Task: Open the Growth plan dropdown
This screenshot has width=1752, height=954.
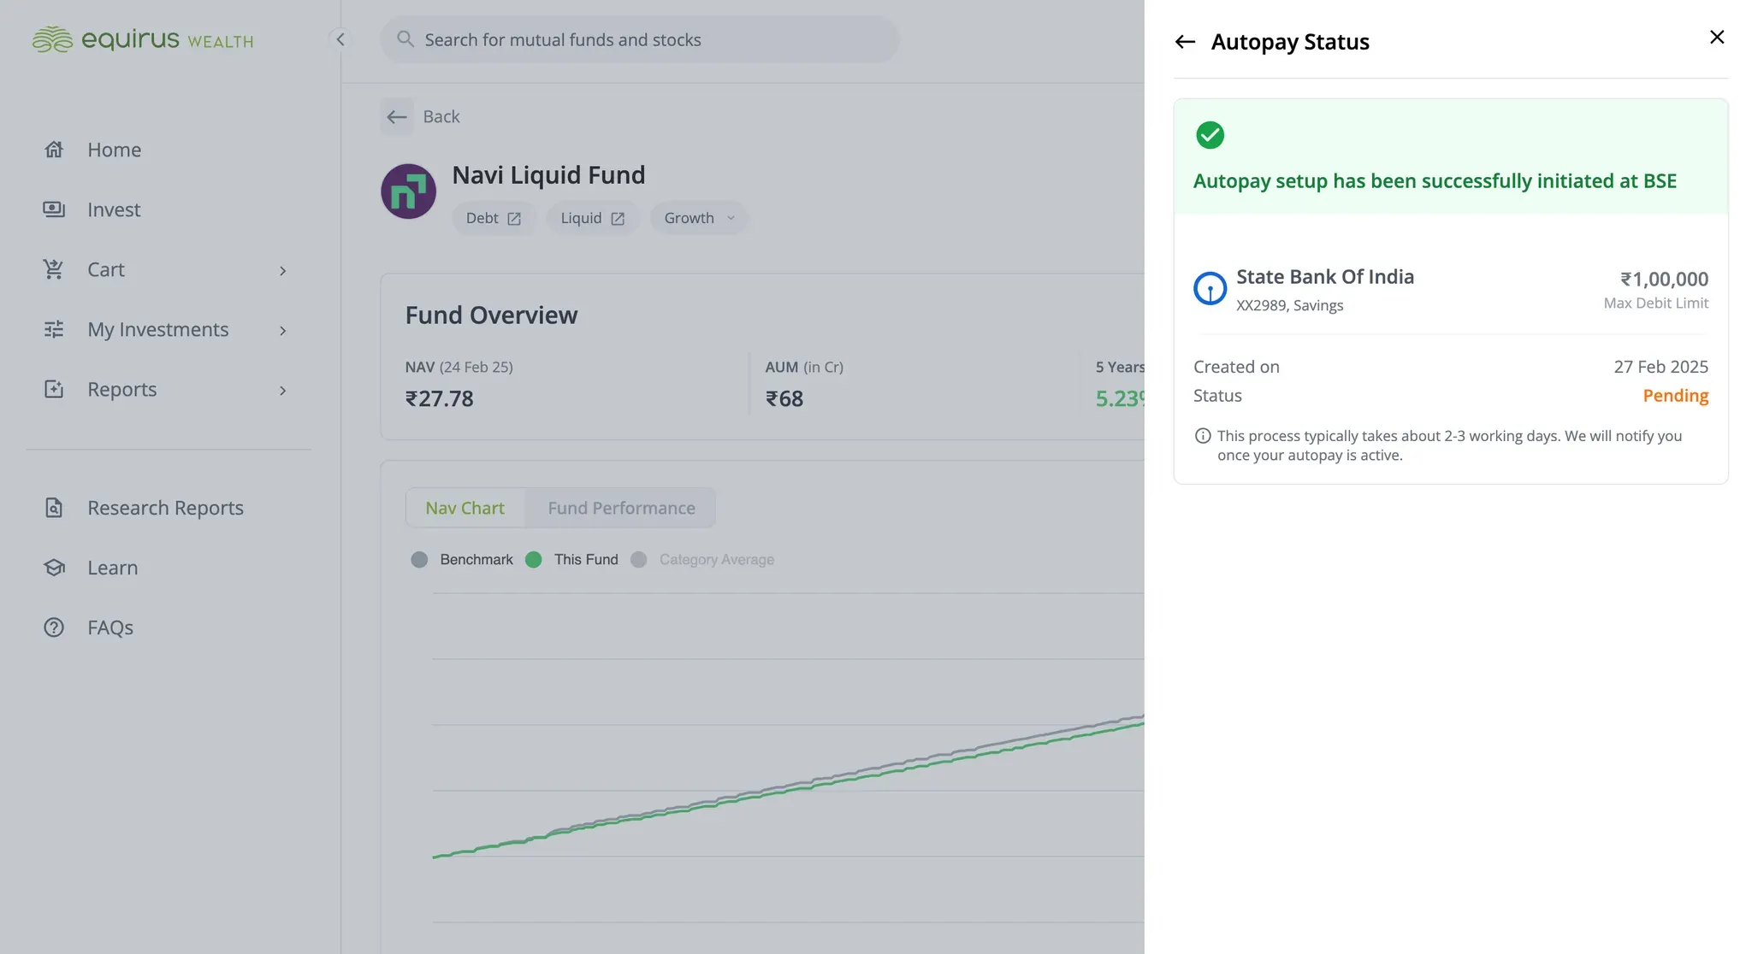Action: click(699, 218)
